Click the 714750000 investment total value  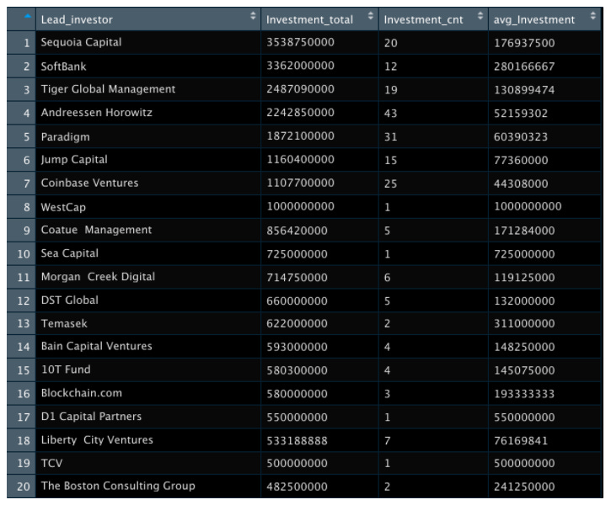click(297, 278)
